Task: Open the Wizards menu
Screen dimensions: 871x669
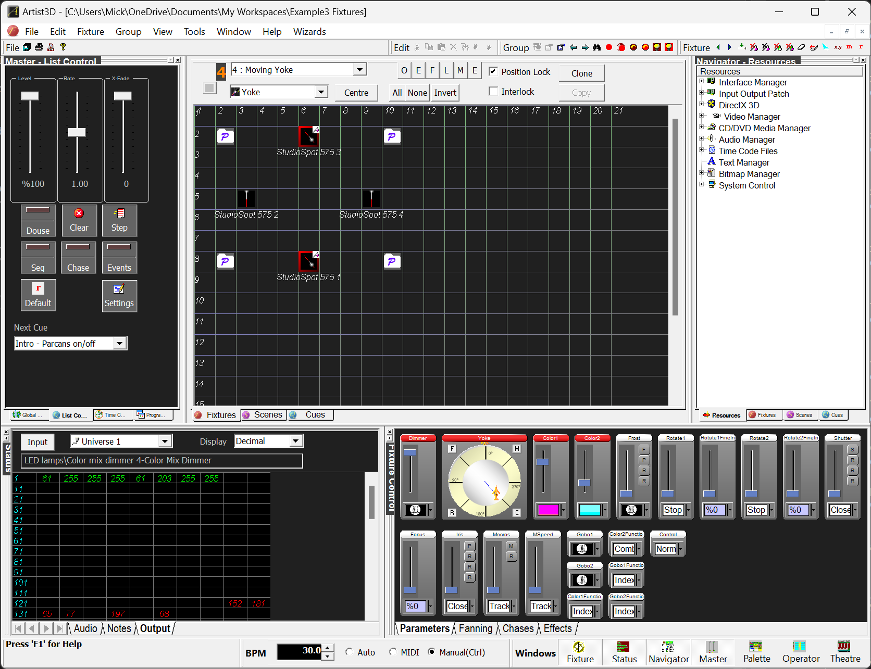Action: 309,32
